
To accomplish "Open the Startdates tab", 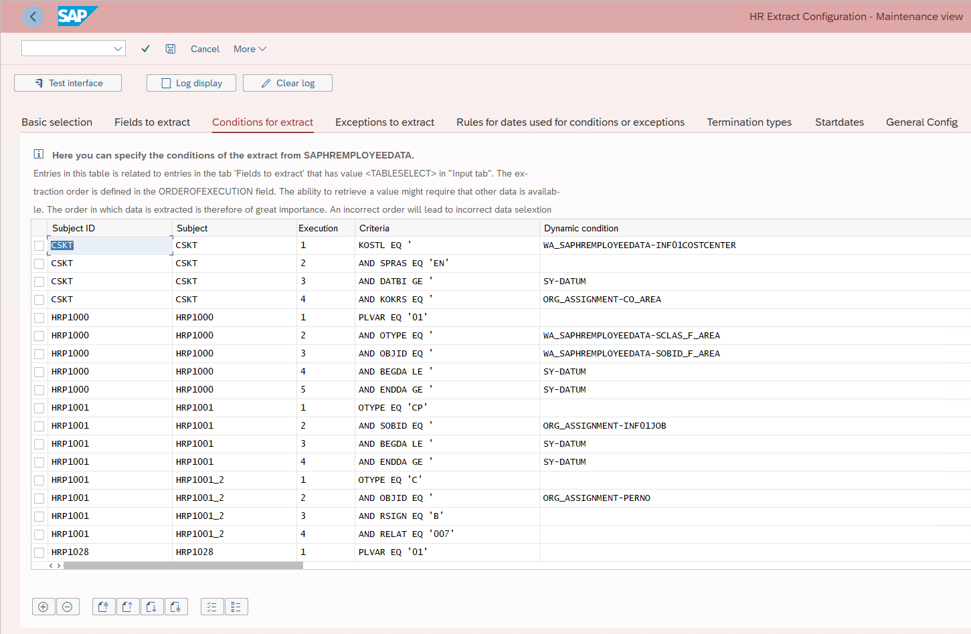I will click(x=839, y=122).
